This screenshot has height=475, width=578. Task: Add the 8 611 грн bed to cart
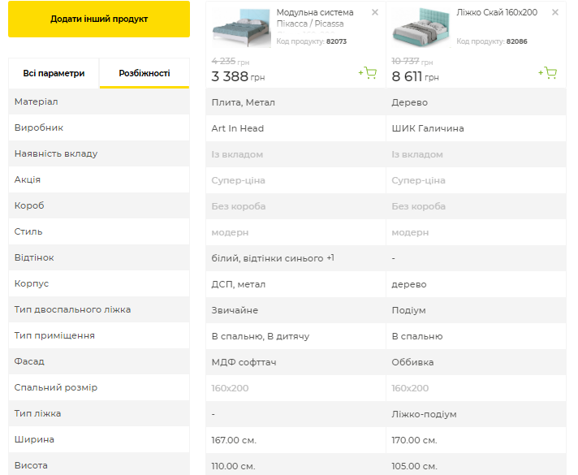(548, 73)
